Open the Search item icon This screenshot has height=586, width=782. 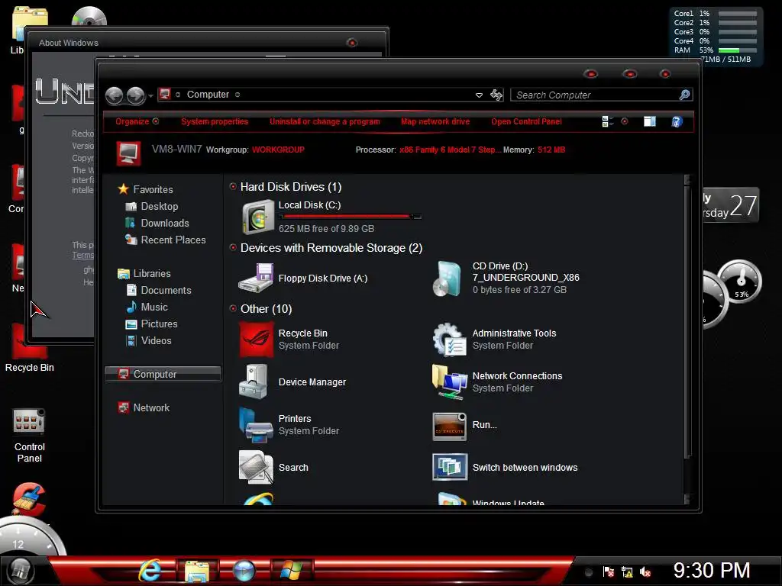click(256, 468)
